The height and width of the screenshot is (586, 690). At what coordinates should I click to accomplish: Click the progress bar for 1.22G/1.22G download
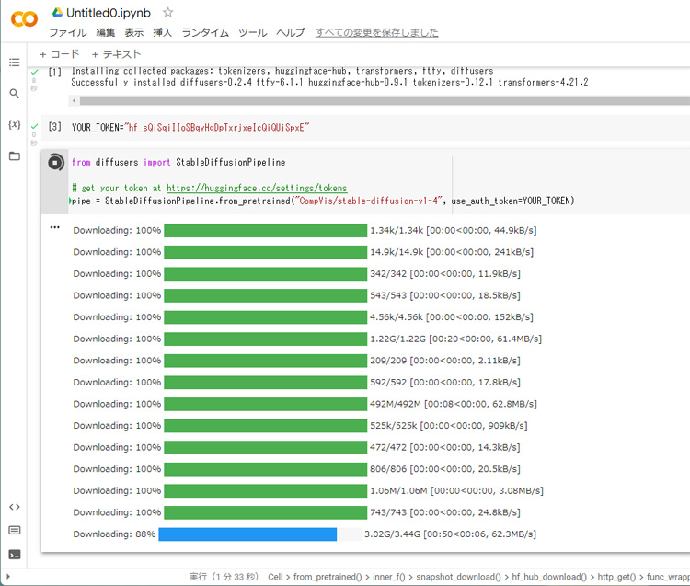(x=265, y=339)
